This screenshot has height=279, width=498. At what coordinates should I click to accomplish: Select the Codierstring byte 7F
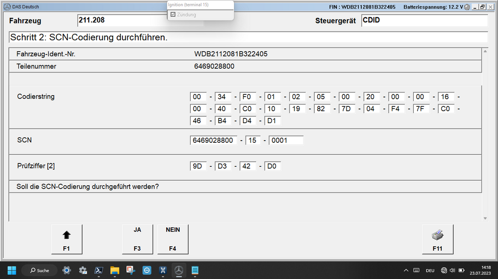pos(421,108)
